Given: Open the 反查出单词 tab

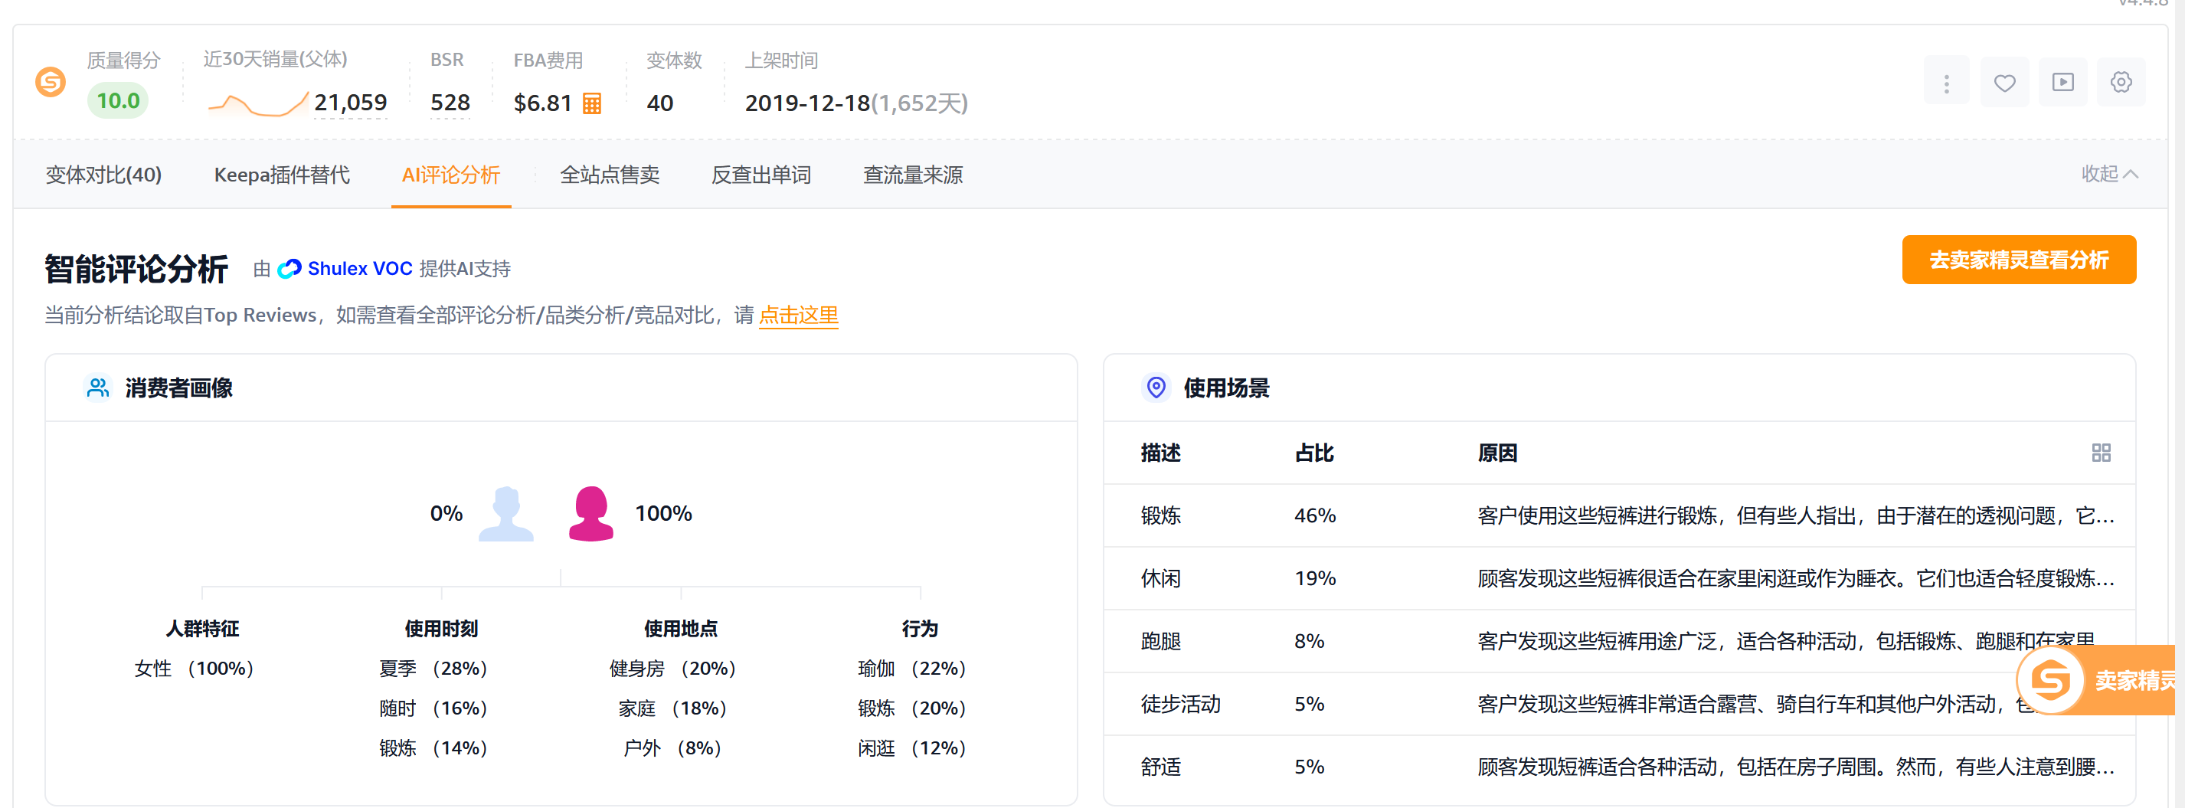Looking at the screenshot, I should pyautogui.click(x=760, y=175).
